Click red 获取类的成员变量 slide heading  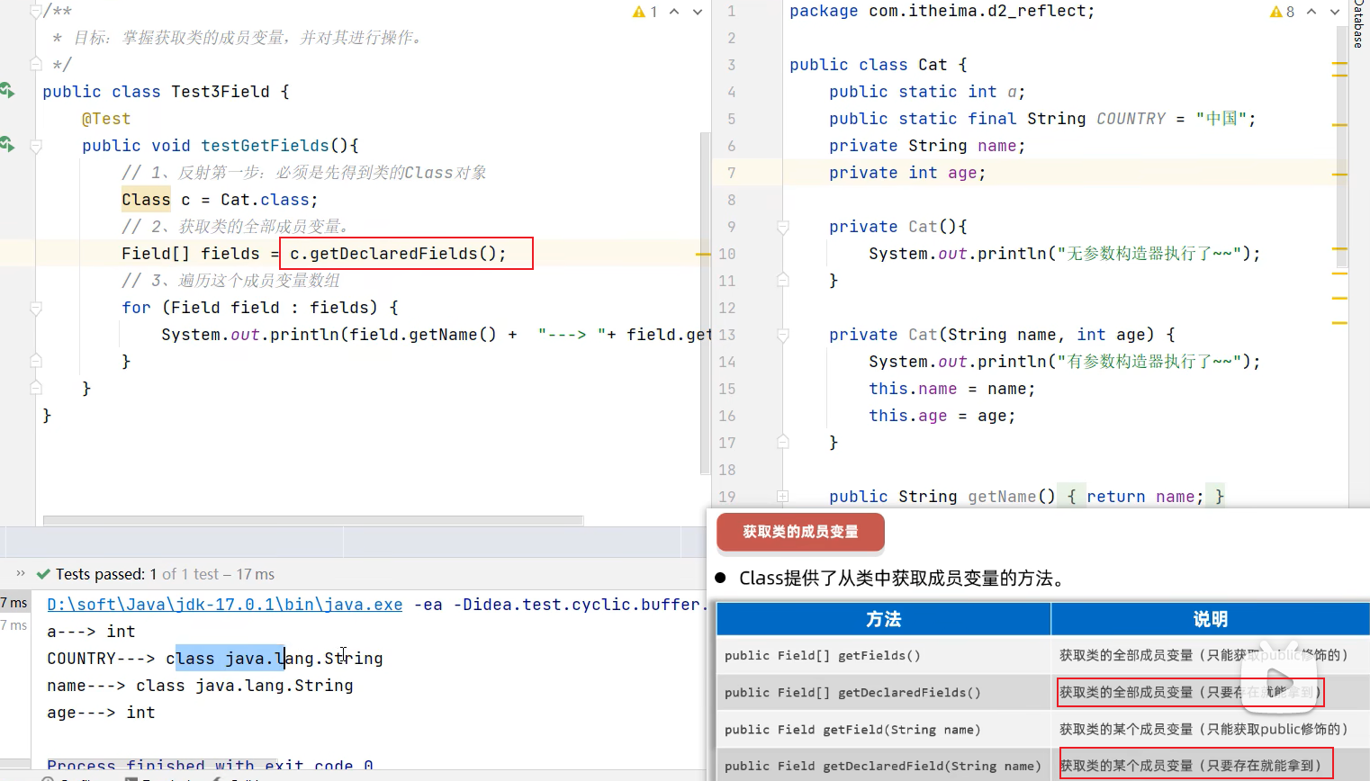pos(800,532)
